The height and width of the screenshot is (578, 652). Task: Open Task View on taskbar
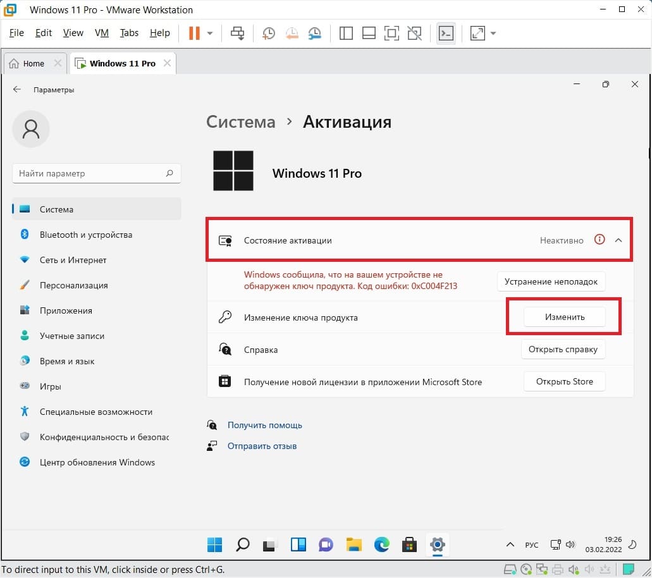coord(270,544)
